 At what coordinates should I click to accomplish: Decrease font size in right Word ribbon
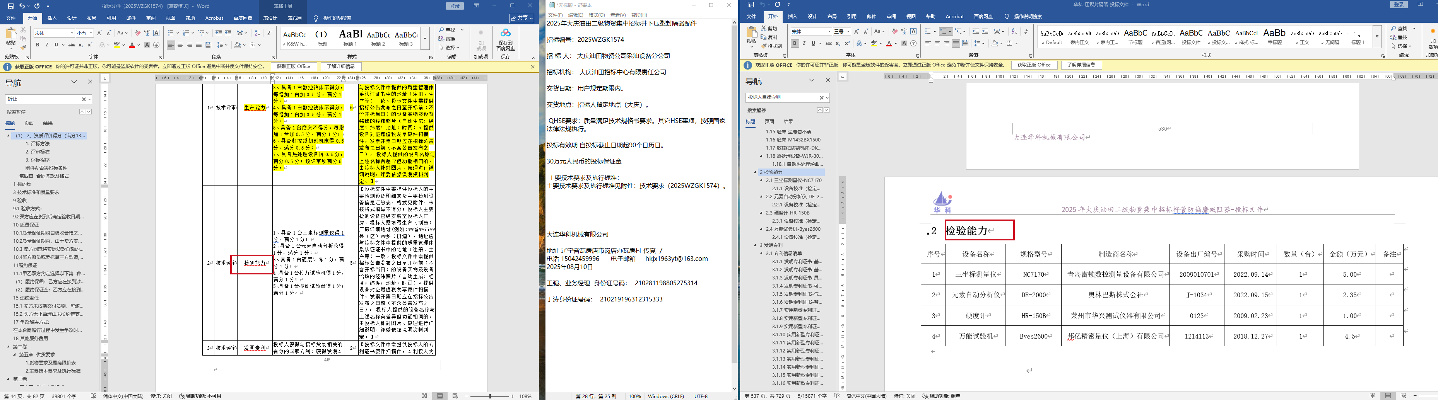(x=865, y=32)
